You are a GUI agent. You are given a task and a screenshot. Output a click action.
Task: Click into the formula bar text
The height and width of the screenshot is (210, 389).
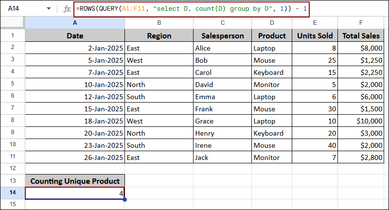191,9
